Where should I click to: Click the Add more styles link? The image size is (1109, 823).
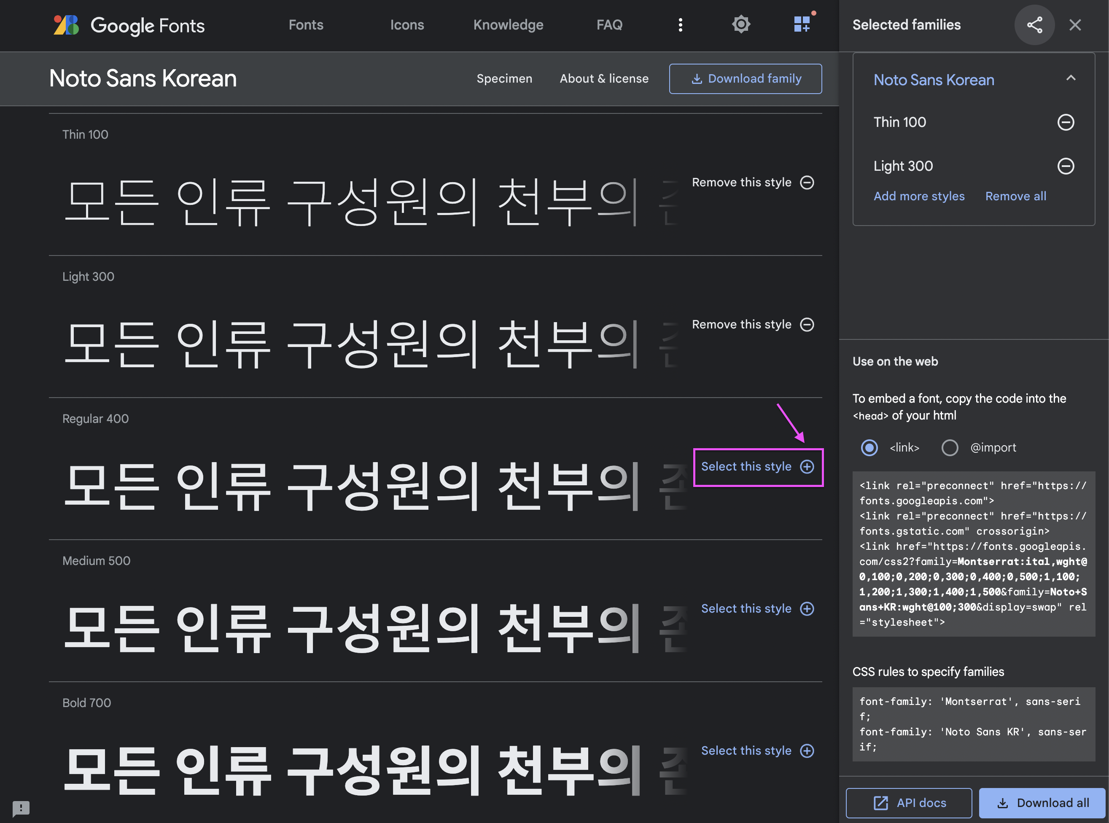pyautogui.click(x=919, y=196)
